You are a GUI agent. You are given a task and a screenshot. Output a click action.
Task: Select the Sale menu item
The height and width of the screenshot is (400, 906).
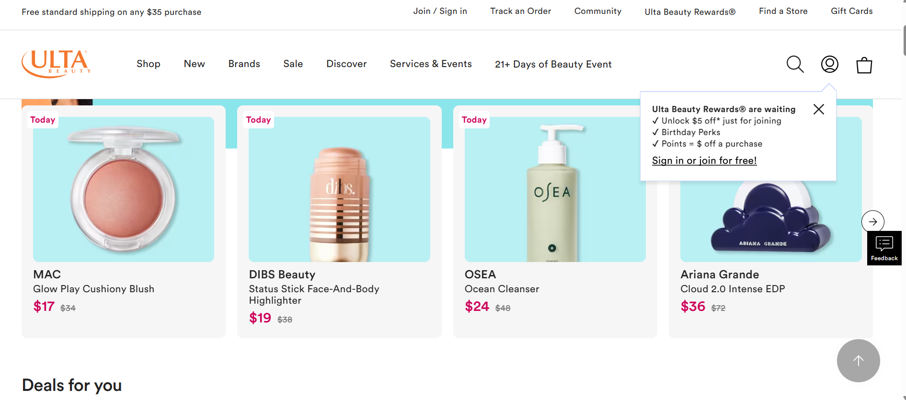point(293,64)
